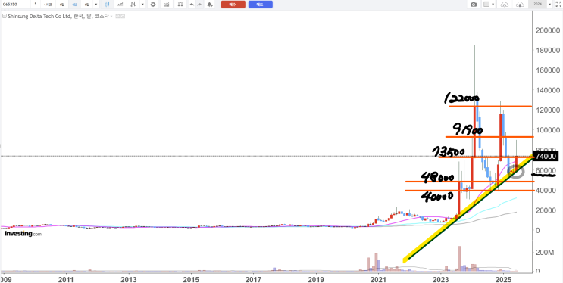The image size is (563, 283).
Task: Toggle fullscreen mode with arrows icon
Action: (x=558, y=5)
